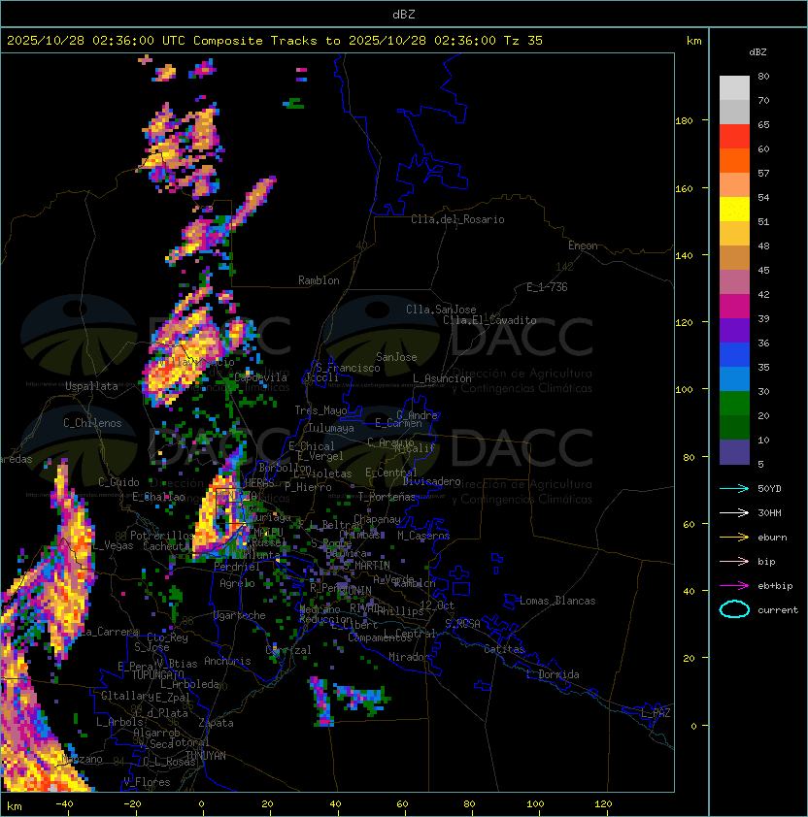Click the 'dBZ' heading above the color scale
808x817 pixels.
click(x=757, y=52)
